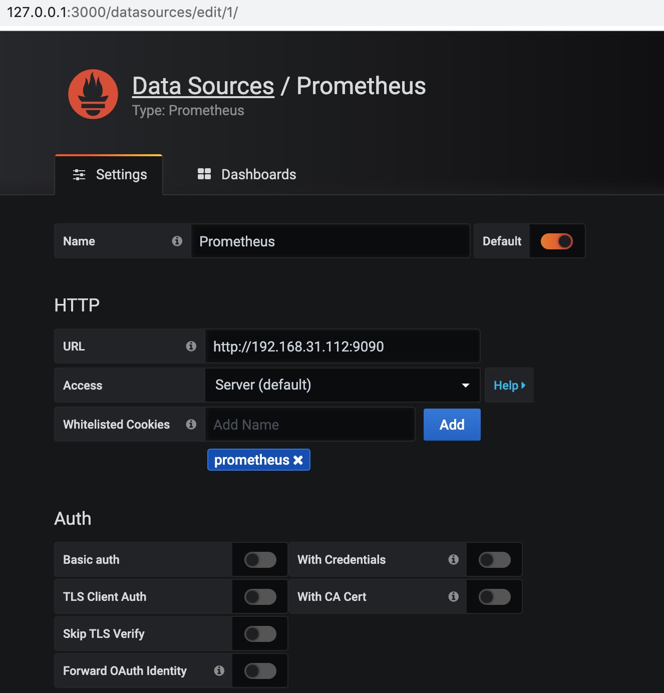
Task: Click the Skip TLS Verify label
Action: click(104, 634)
